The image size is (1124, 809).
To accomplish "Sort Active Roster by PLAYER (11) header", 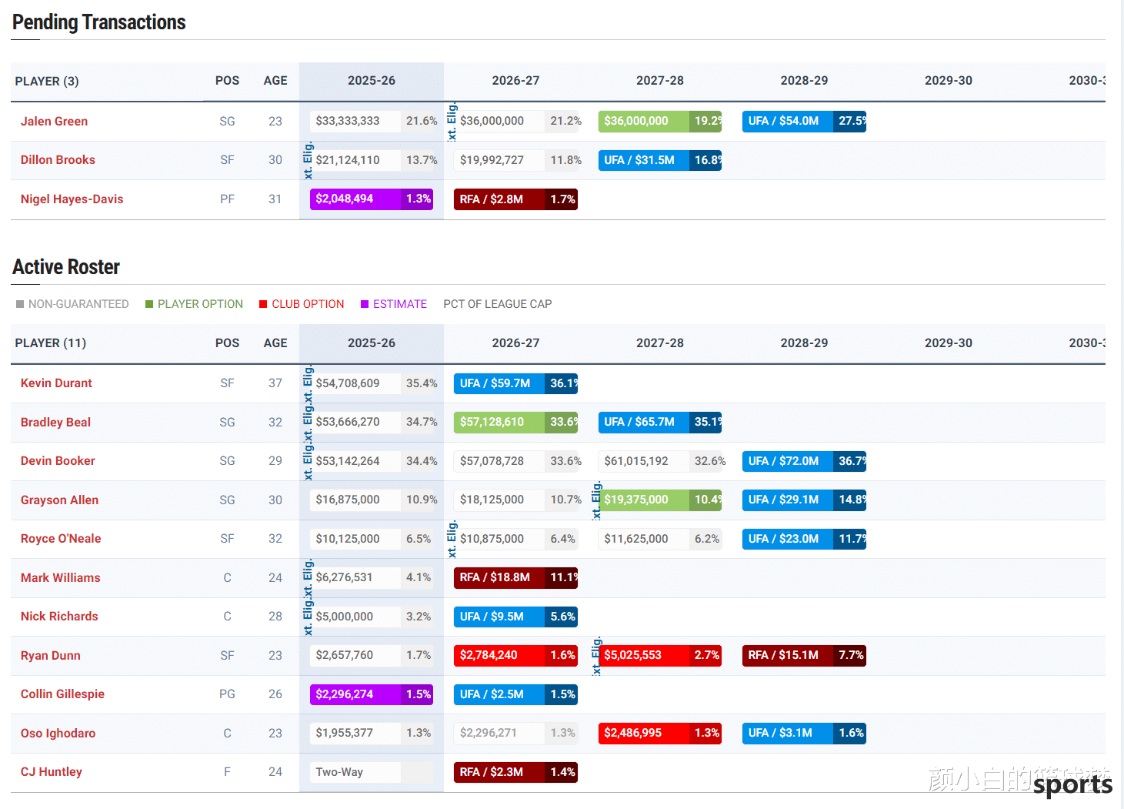I will [x=50, y=343].
